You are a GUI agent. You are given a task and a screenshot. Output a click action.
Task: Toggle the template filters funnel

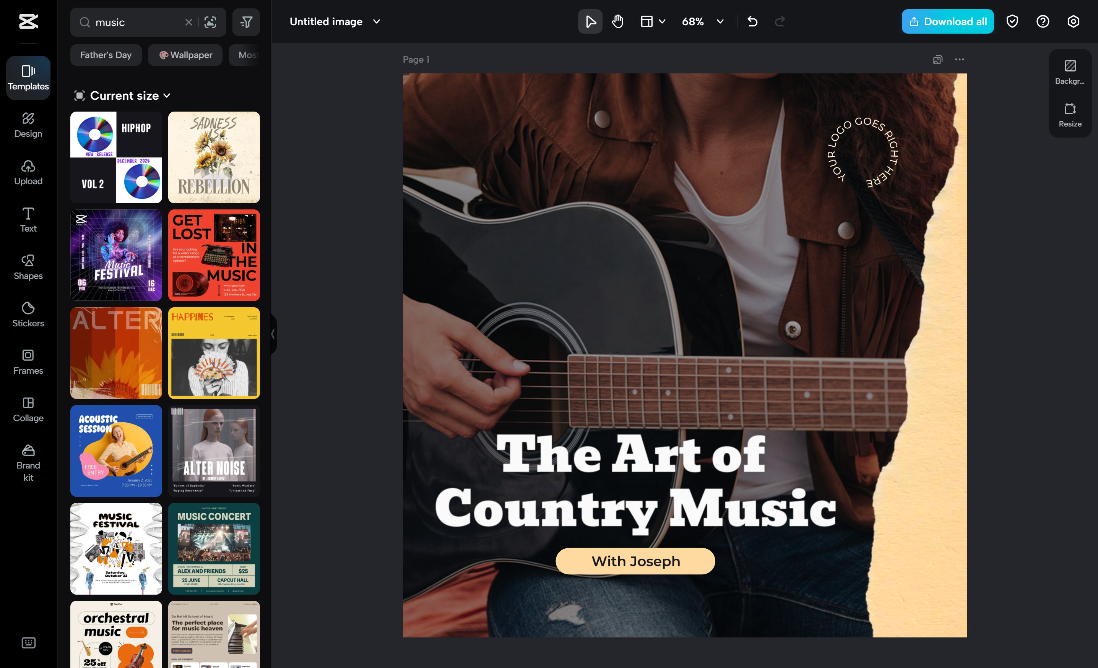246,22
